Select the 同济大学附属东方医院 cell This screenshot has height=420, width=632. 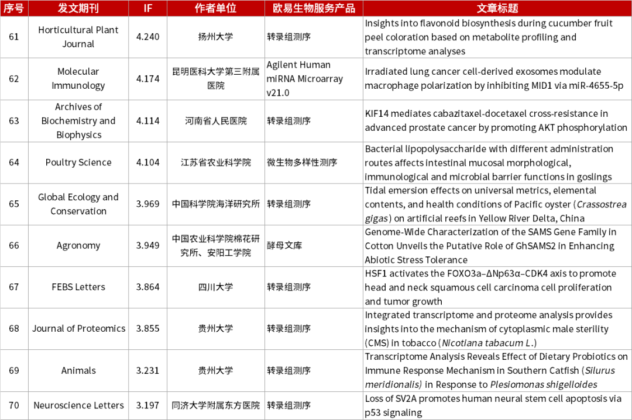coord(215,405)
